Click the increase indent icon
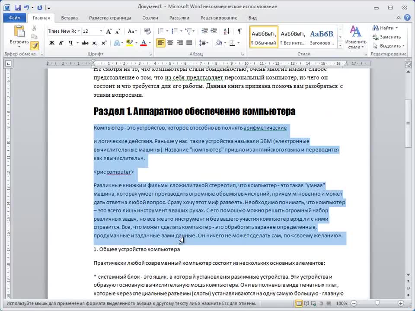Image resolution: width=415 pixels, height=311 pixels. coord(214,31)
